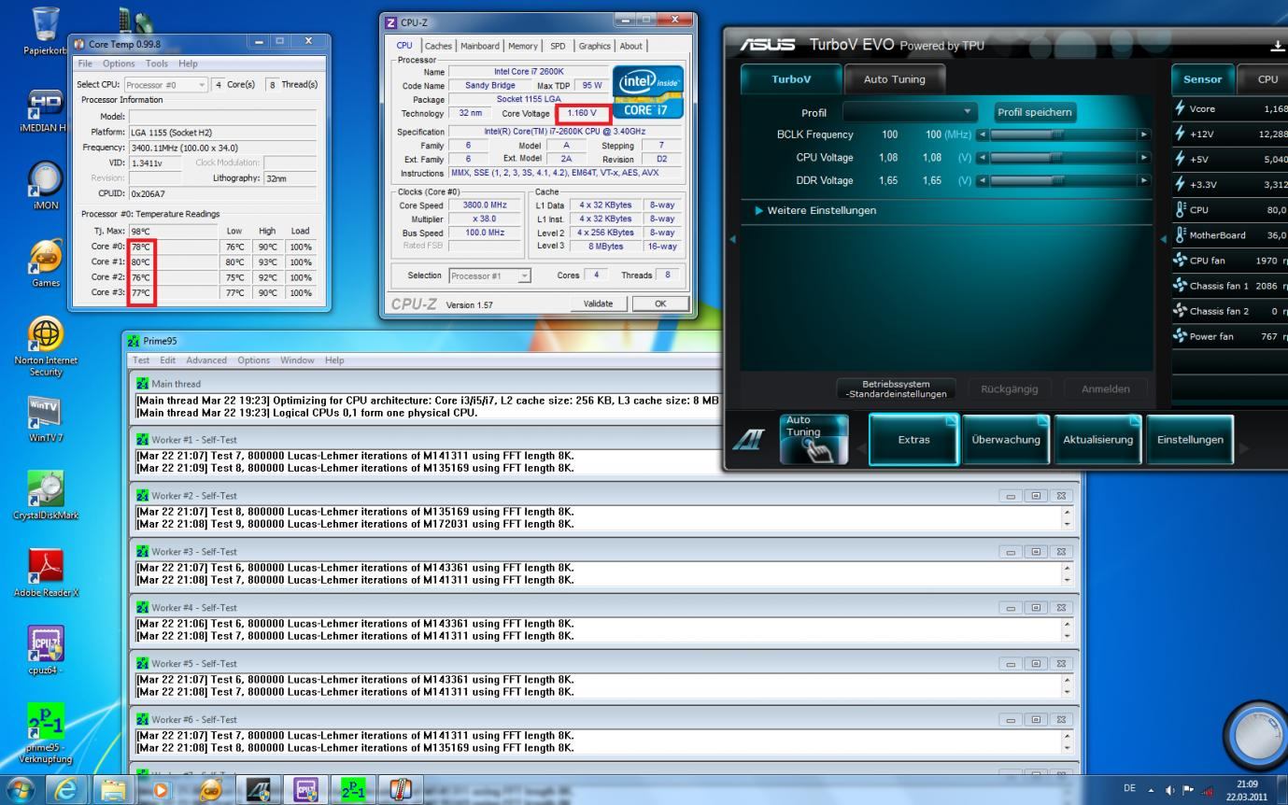Screen dimensions: 1288x805
Task: Click the DDR Voltage slider handle
Action: [1057, 180]
